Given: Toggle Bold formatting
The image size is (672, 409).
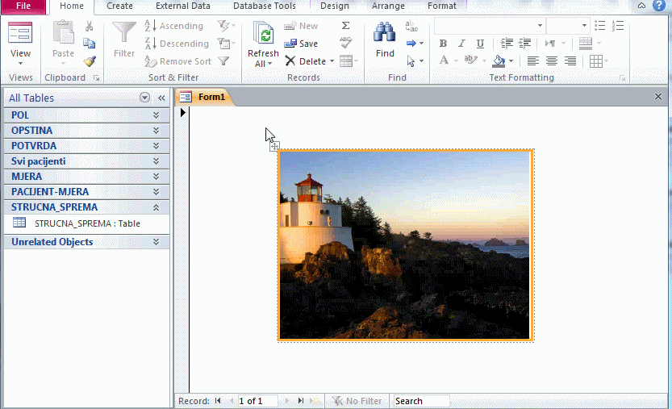Looking at the screenshot, I should click(x=443, y=44).
